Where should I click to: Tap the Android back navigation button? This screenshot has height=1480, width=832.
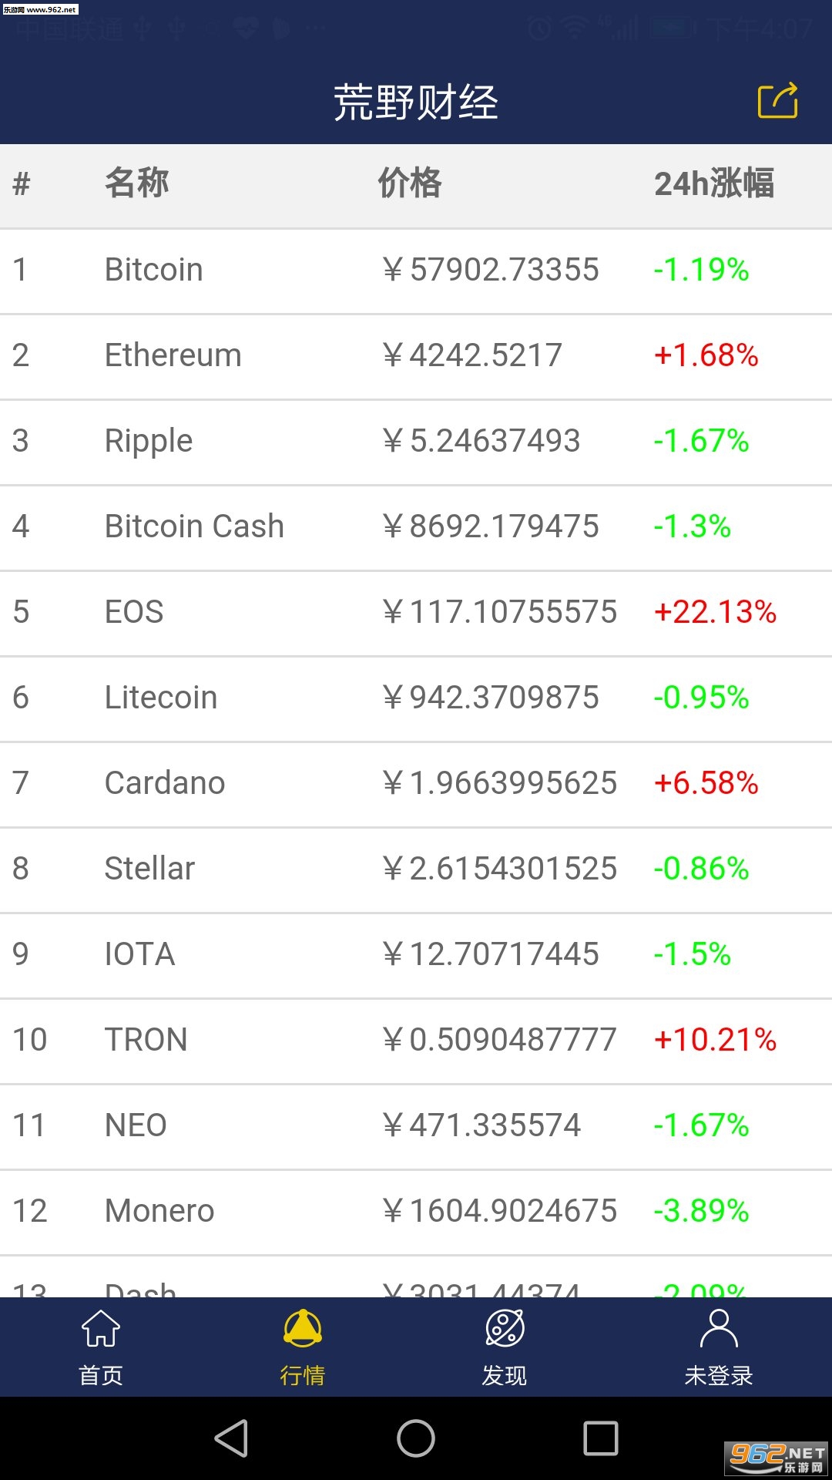coord(231,1438)
